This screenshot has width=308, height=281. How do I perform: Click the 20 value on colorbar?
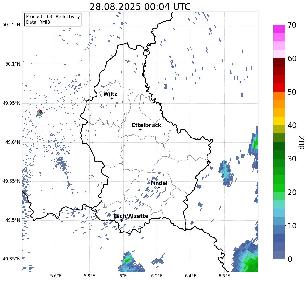tap(292, 192)
